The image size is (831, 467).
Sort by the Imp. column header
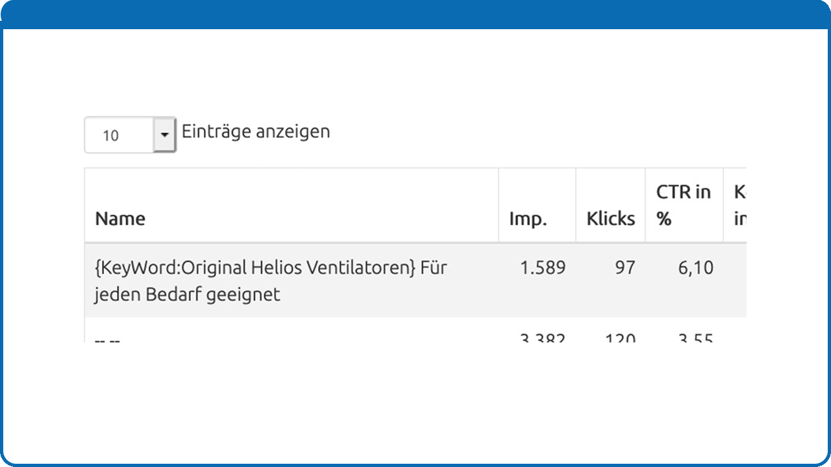(537, 205)
